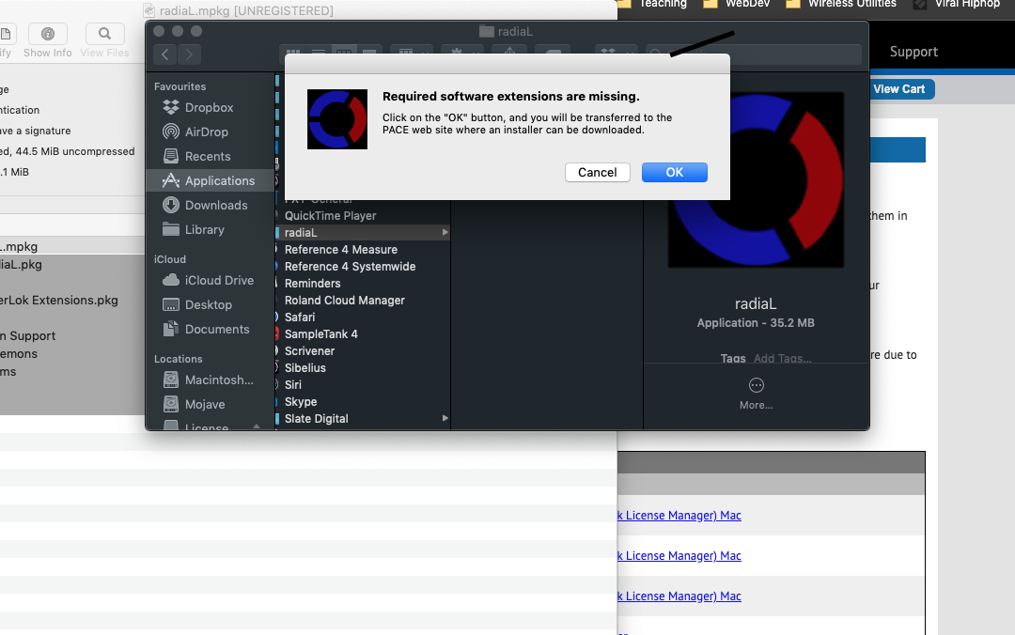Viewport: 1015px width, 635px height.
Task: Select Macintosh disk under Locations
Action: click(208, 379)
